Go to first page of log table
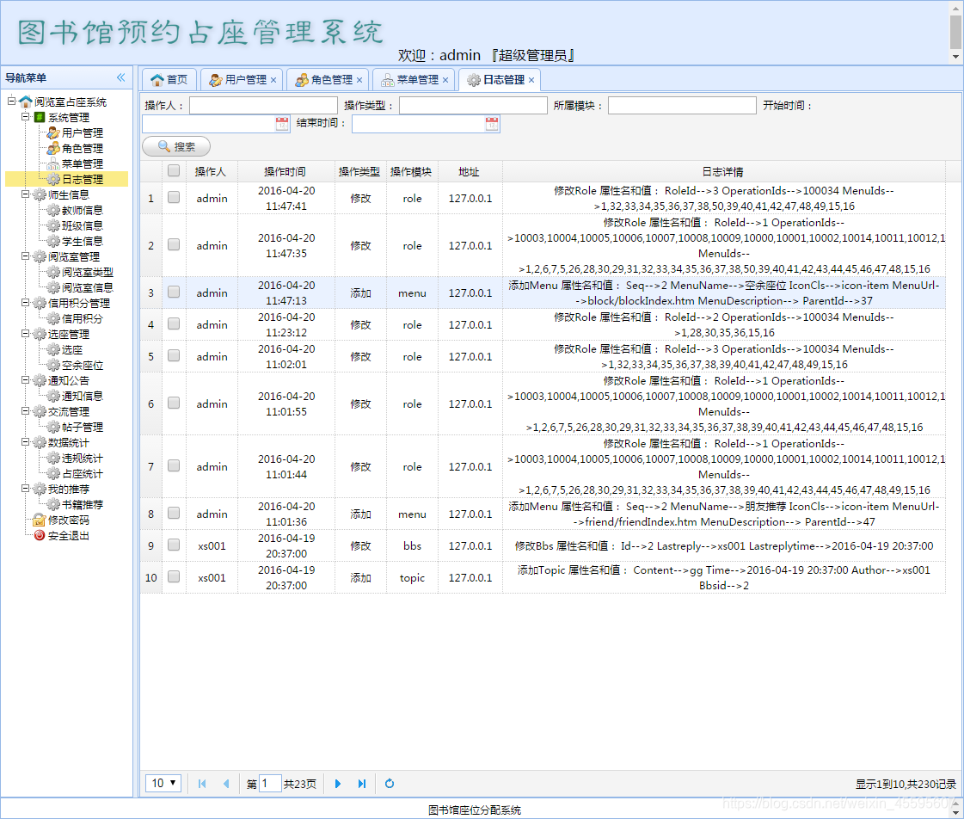The width and height of the screenshot is (964, 819). [202, 784]
